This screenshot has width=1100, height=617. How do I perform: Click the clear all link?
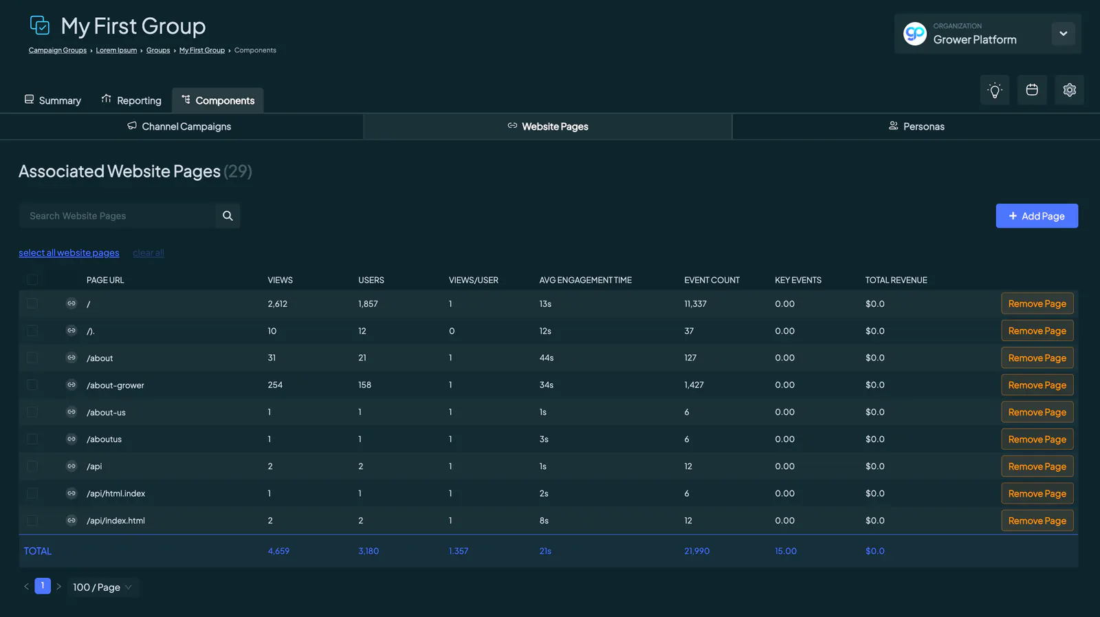[x=148, y=253]
